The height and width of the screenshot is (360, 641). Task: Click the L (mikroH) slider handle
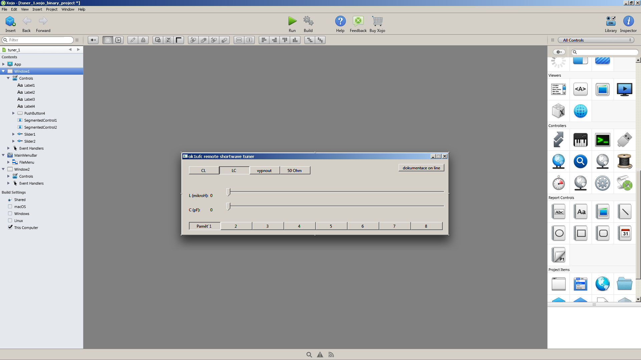coord(228,192)
